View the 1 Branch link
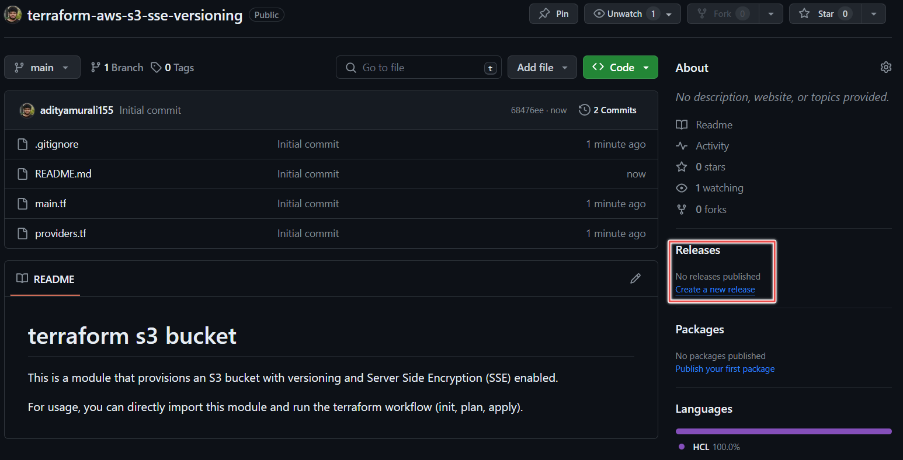Viewport: 903px width, 460px height. tap(117, 68)
